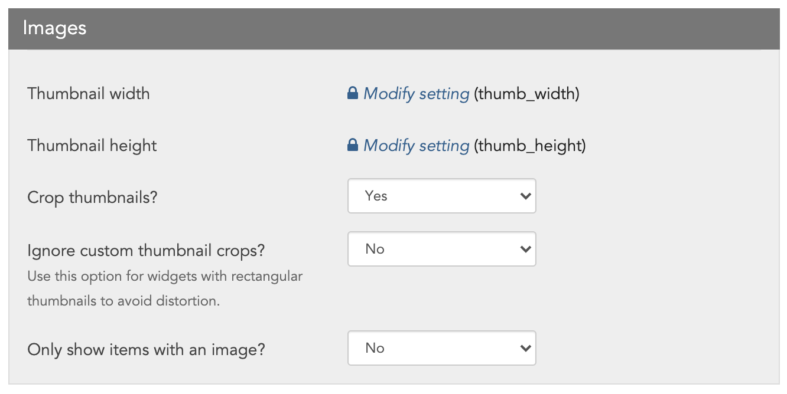This screenshot has width=787, height=394.
Task: Click the (thumb_width) setting key text
Action: [526, 94]
